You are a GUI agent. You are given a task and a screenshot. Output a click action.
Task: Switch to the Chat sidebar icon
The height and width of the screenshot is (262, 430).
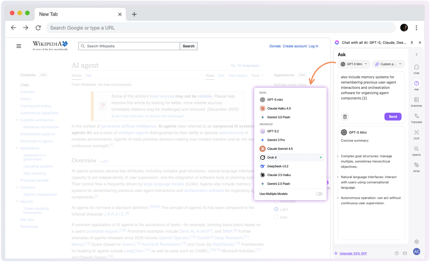tap(416, 69)
